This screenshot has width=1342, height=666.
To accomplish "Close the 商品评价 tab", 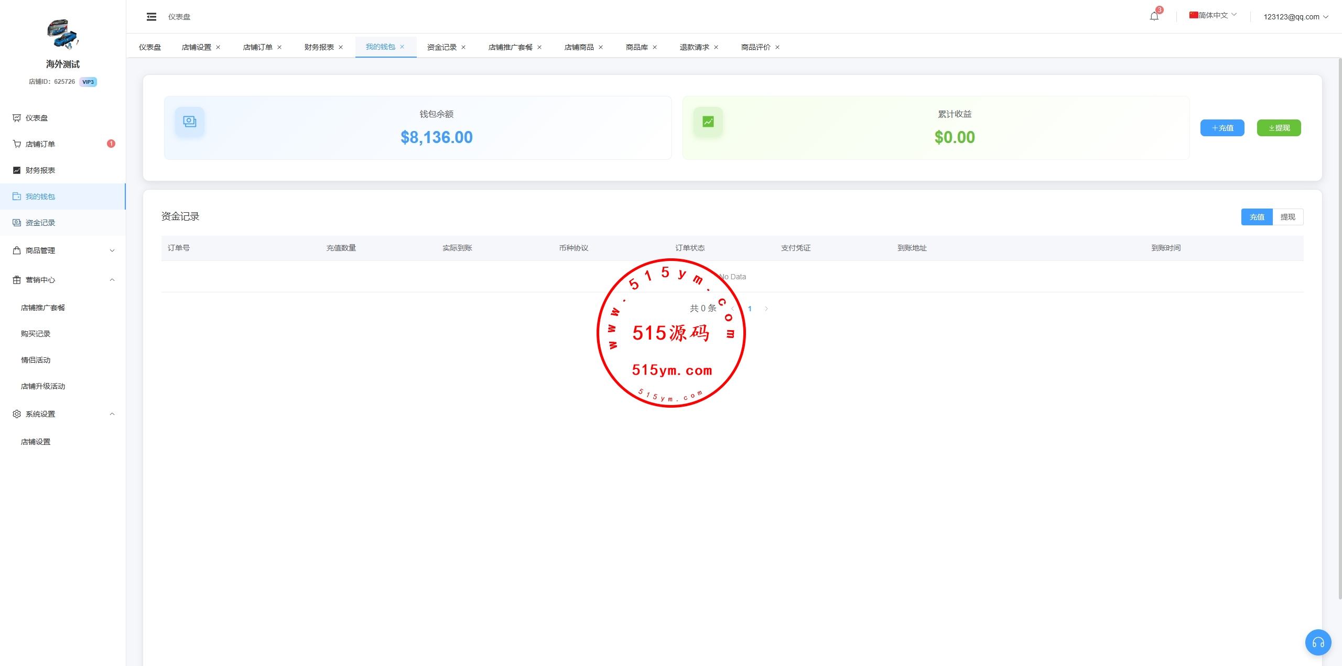I will click(x=777, y=47).
